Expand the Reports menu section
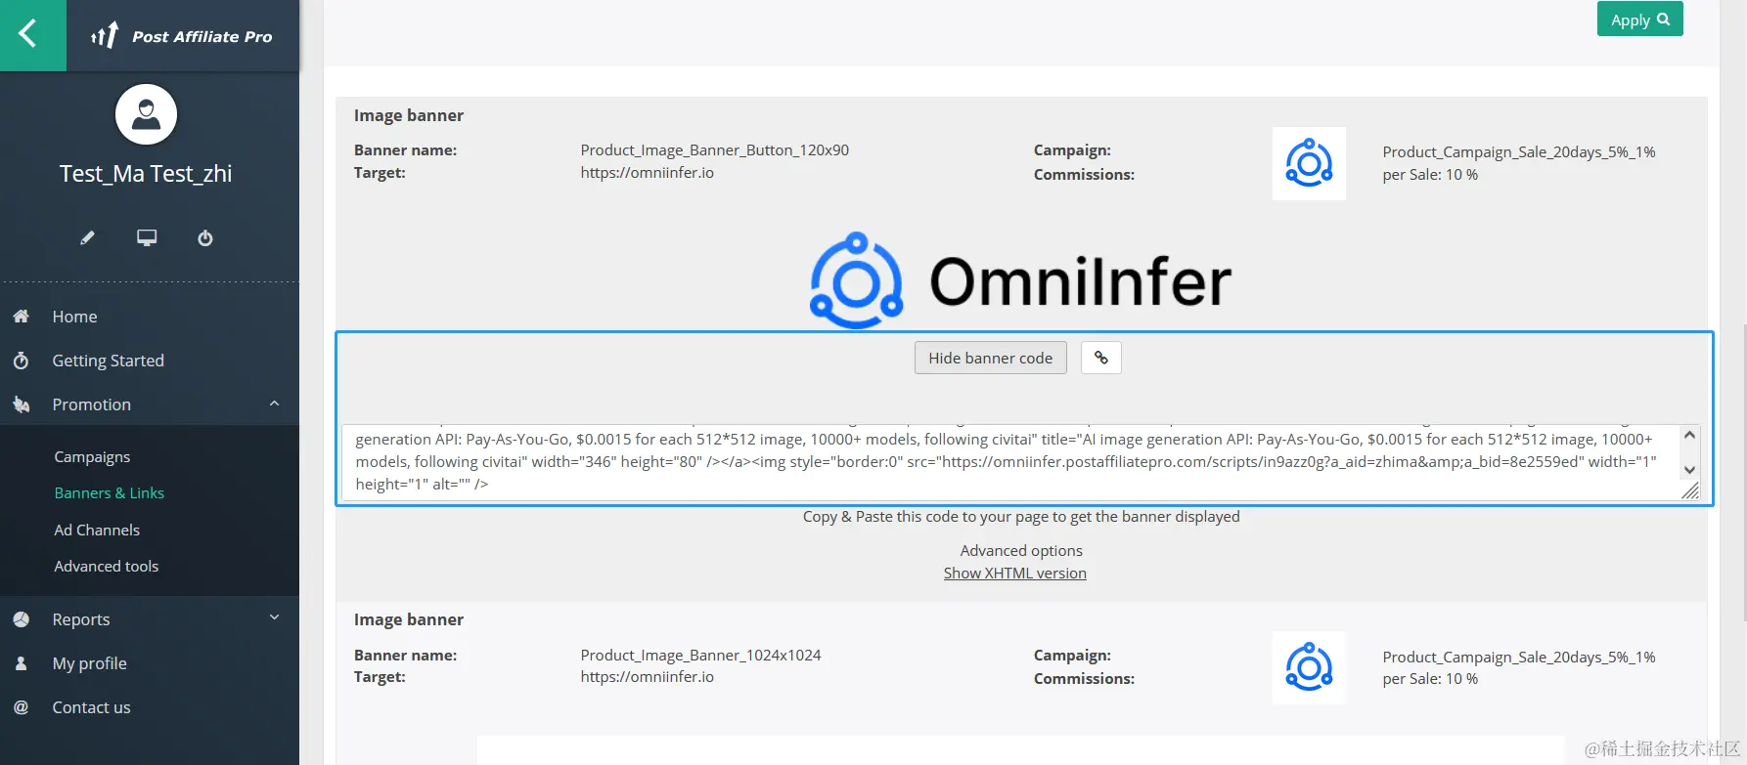1747x765 pixels. pyautogui.click(x=275, y=617)
